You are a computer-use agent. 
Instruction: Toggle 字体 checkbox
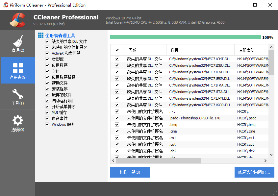(x=47, y=71)
